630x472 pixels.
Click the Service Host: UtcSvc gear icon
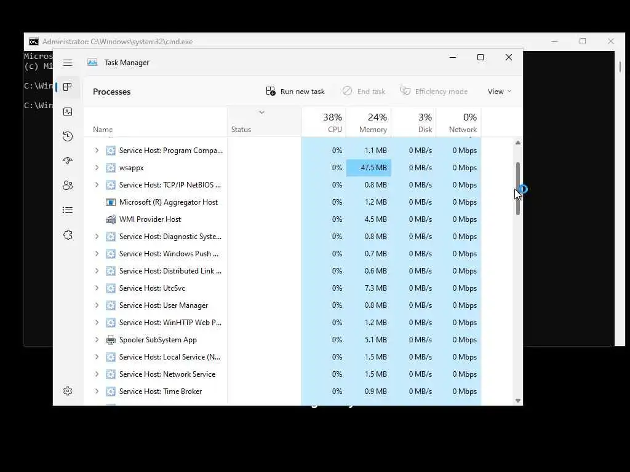(111, 288)
